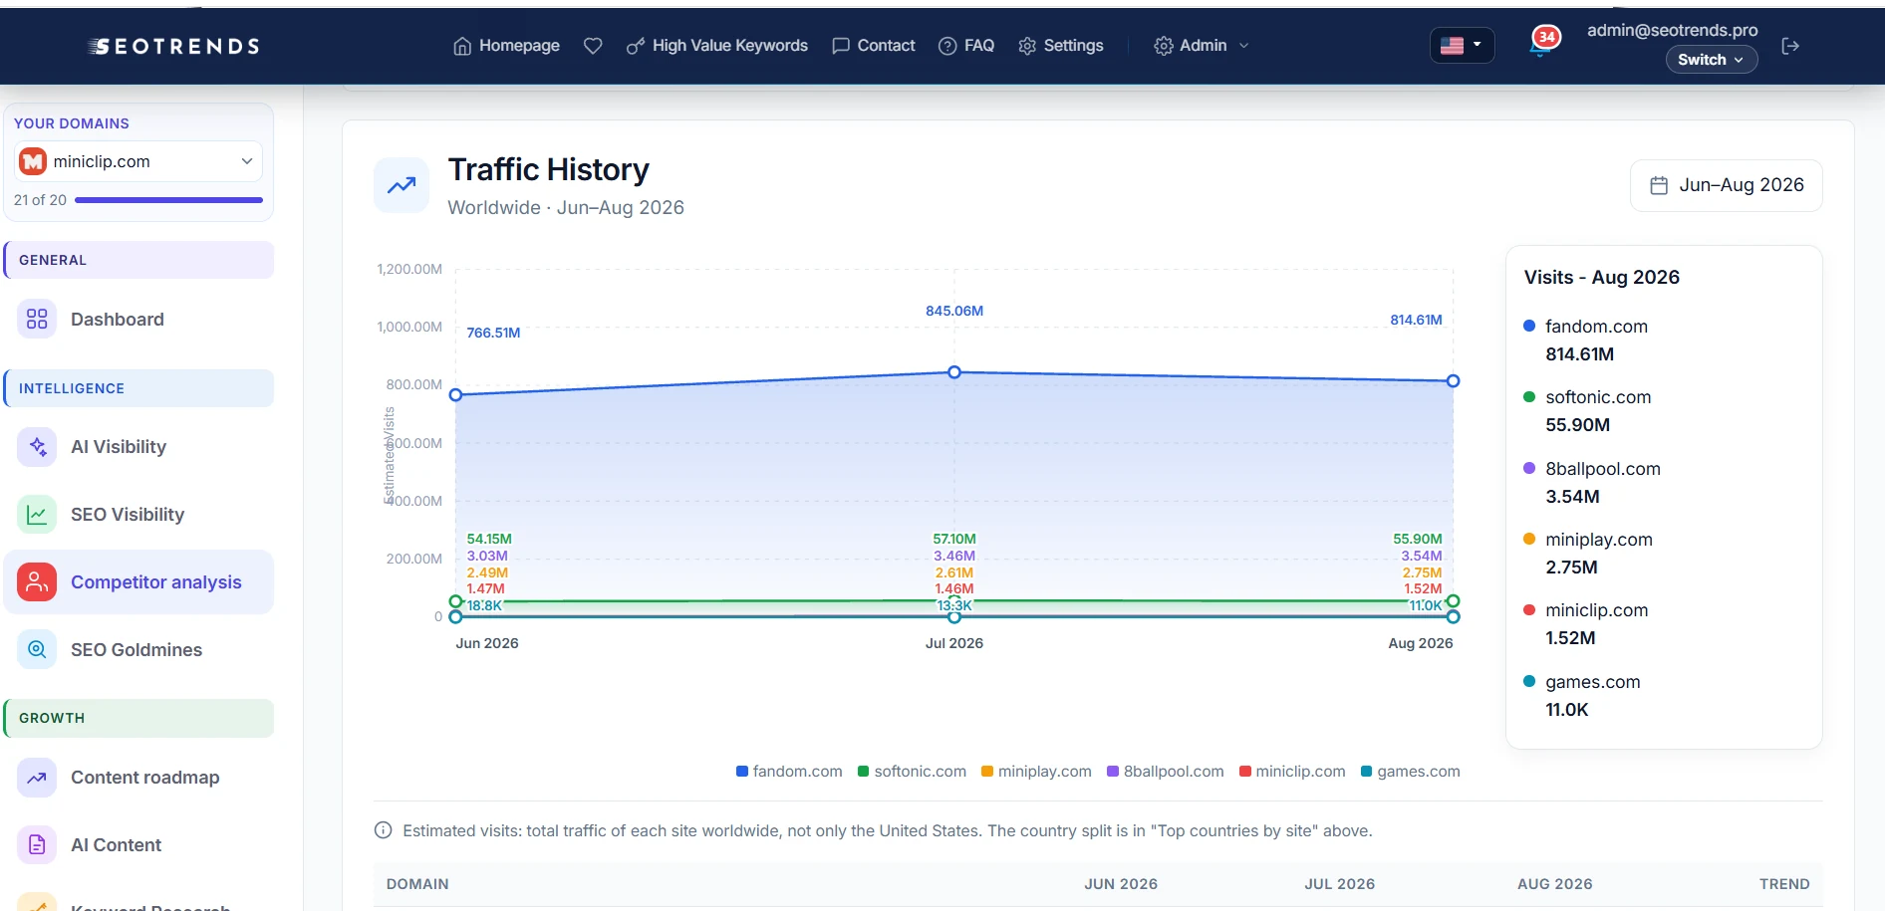Open the Jun–Aug 2026 date range picker
The width and height of the screenshot is (1885, 911).
(x=1727, y=185)
